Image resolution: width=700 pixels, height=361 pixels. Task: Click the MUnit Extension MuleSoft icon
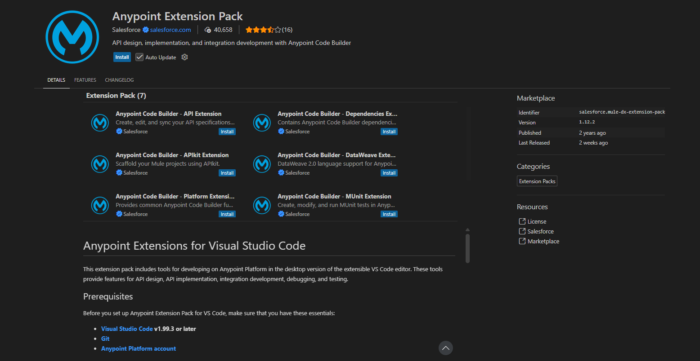[x=262, y=205]
